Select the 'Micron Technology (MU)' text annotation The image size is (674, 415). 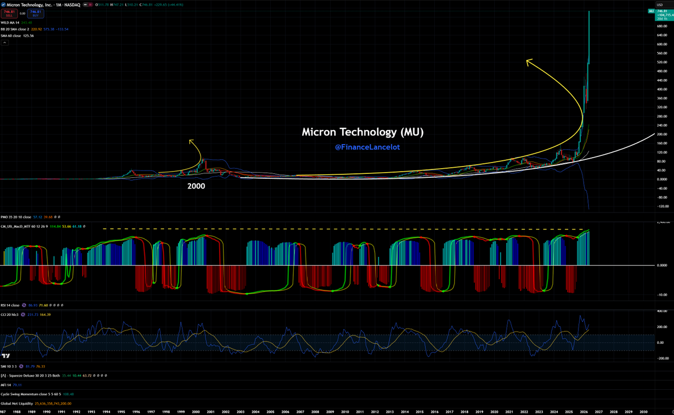(362, 132)
